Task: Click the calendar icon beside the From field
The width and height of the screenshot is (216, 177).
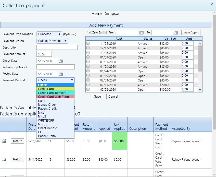Action: tap(142, 32)
